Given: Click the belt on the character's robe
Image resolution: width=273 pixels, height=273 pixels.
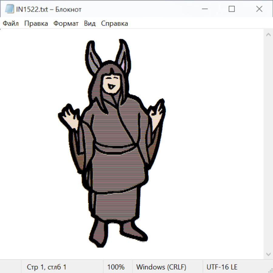Looking at the screenshot, I should click(115, 148).
